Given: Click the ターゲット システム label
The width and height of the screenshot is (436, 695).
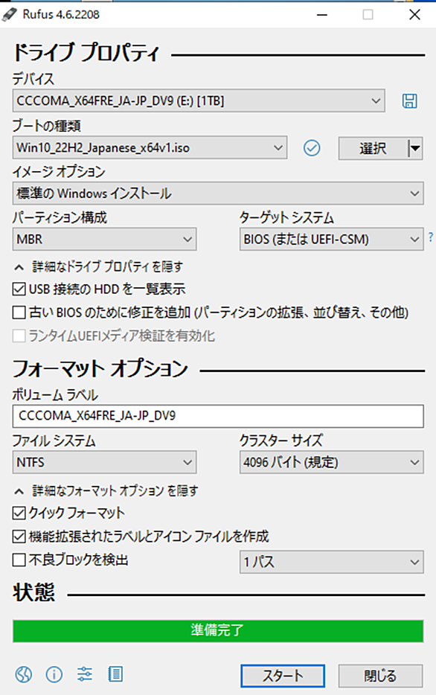Looking at the screenshot, I should [x=286, y=217].
